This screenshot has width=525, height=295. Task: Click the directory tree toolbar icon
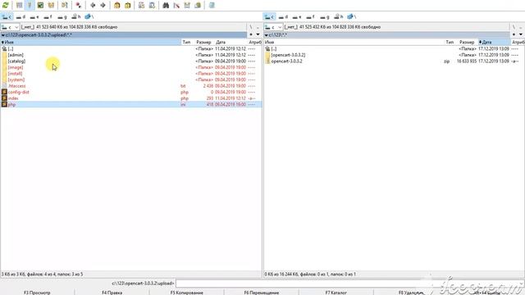coord(51,5)
